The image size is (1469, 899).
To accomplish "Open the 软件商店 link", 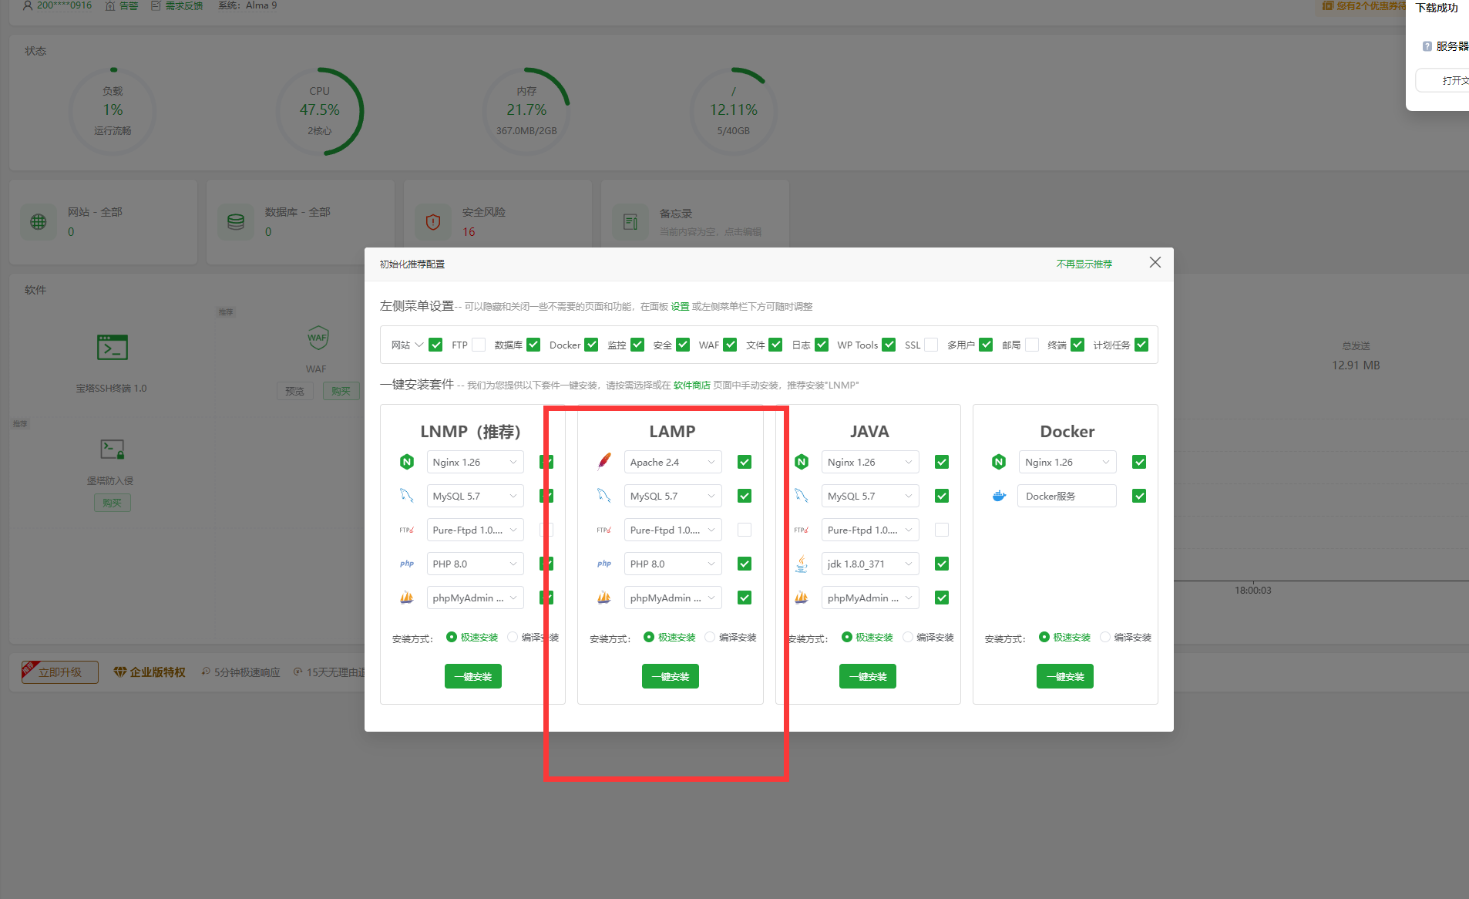I will [x=692, y=385].
